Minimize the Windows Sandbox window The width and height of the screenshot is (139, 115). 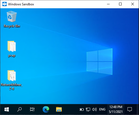point(108,4)
